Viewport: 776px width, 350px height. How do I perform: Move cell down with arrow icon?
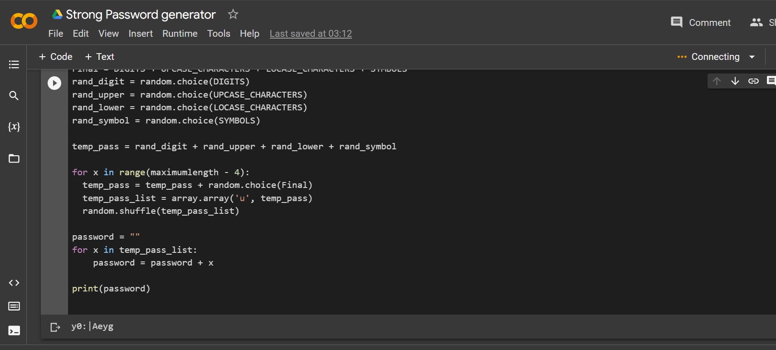tap(735, 81)
